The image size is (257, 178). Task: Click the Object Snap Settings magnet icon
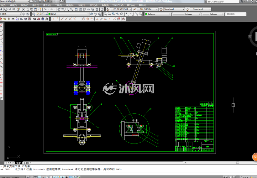(x=123, y=19)
